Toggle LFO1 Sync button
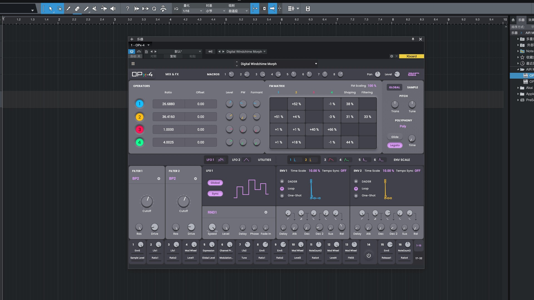Image resolution: width=534 pixels, height=300 pixels. (215, 194)
